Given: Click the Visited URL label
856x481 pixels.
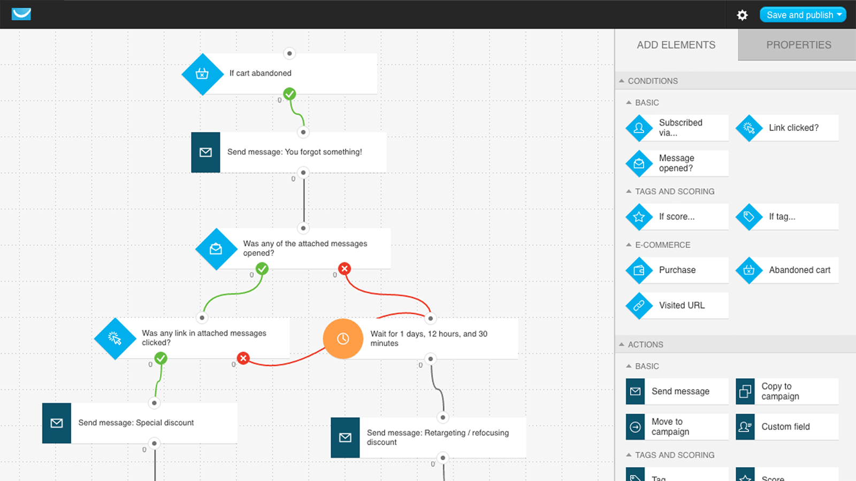Looking at the screenshot, I should [682, 305].
